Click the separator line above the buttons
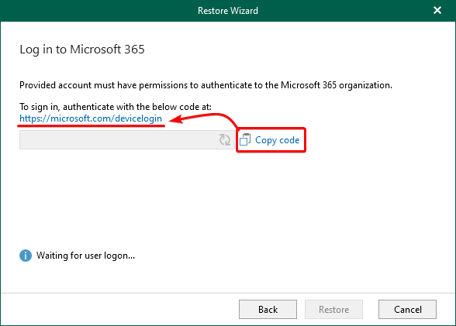The height and width of the screenshot is (326, 456). (228, 293)
